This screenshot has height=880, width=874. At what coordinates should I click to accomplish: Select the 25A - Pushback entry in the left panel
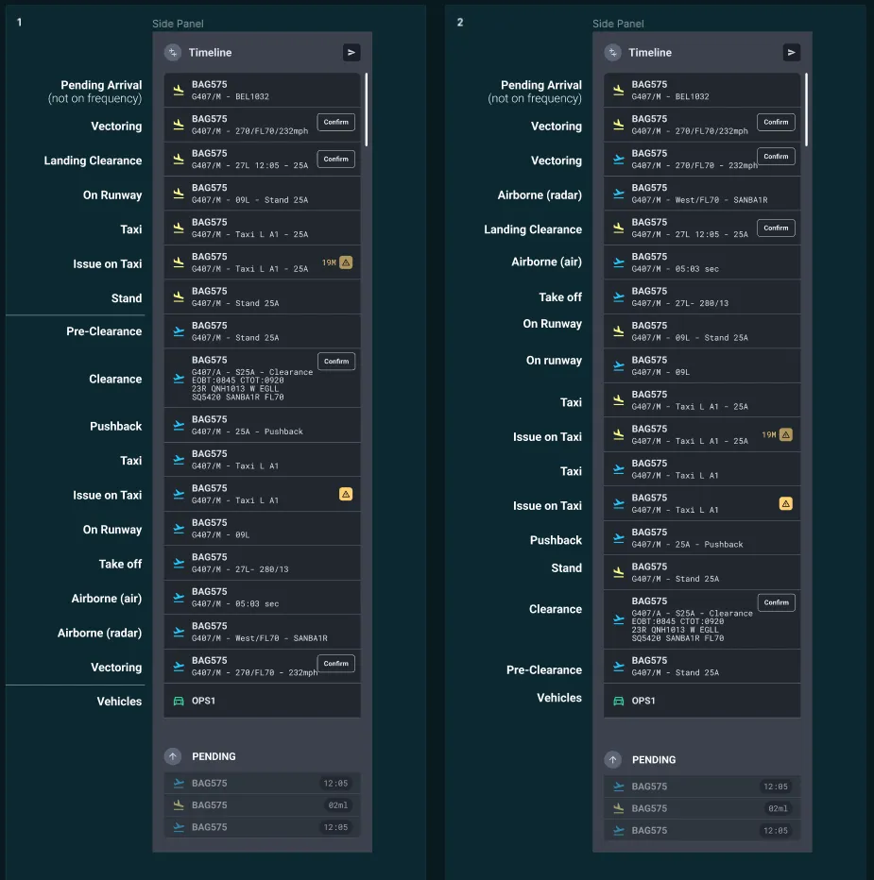click(x=262, y=425)
